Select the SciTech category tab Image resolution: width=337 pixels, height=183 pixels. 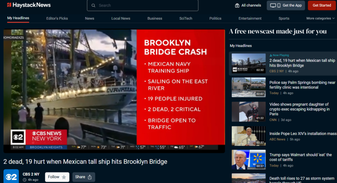tap(186, 18)
